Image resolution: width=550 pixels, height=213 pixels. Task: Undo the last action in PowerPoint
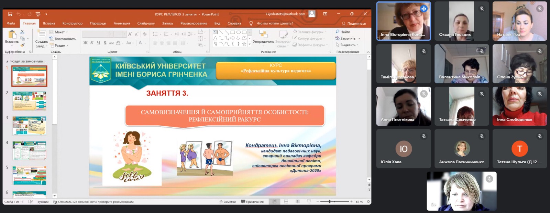point(18,14)
